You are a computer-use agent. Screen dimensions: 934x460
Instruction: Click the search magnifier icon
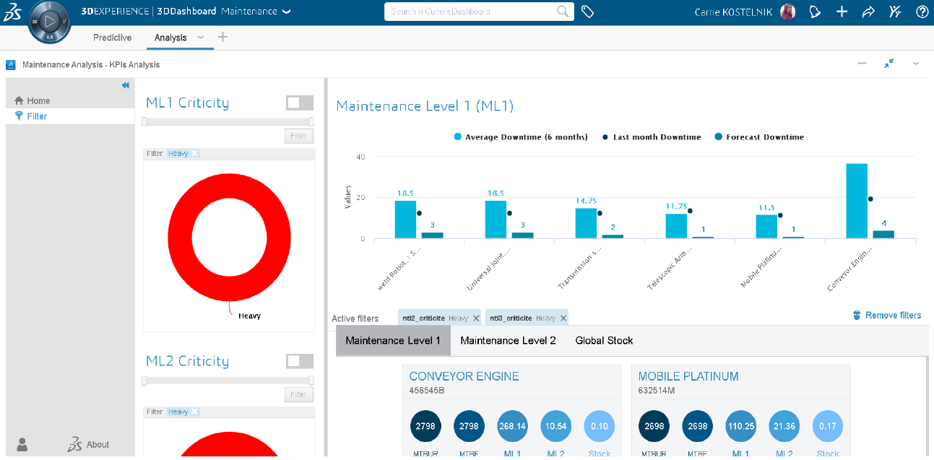pos(563,12)
